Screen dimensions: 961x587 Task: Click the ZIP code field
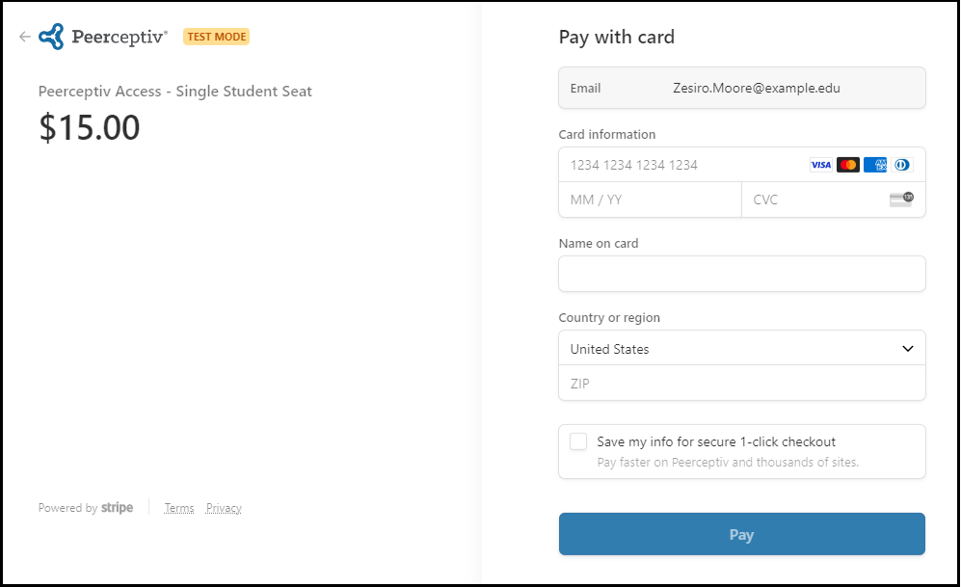coord(741,384)
